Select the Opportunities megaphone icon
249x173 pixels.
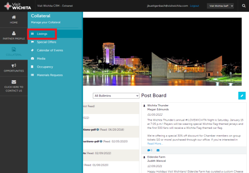(x=14, y=65)
